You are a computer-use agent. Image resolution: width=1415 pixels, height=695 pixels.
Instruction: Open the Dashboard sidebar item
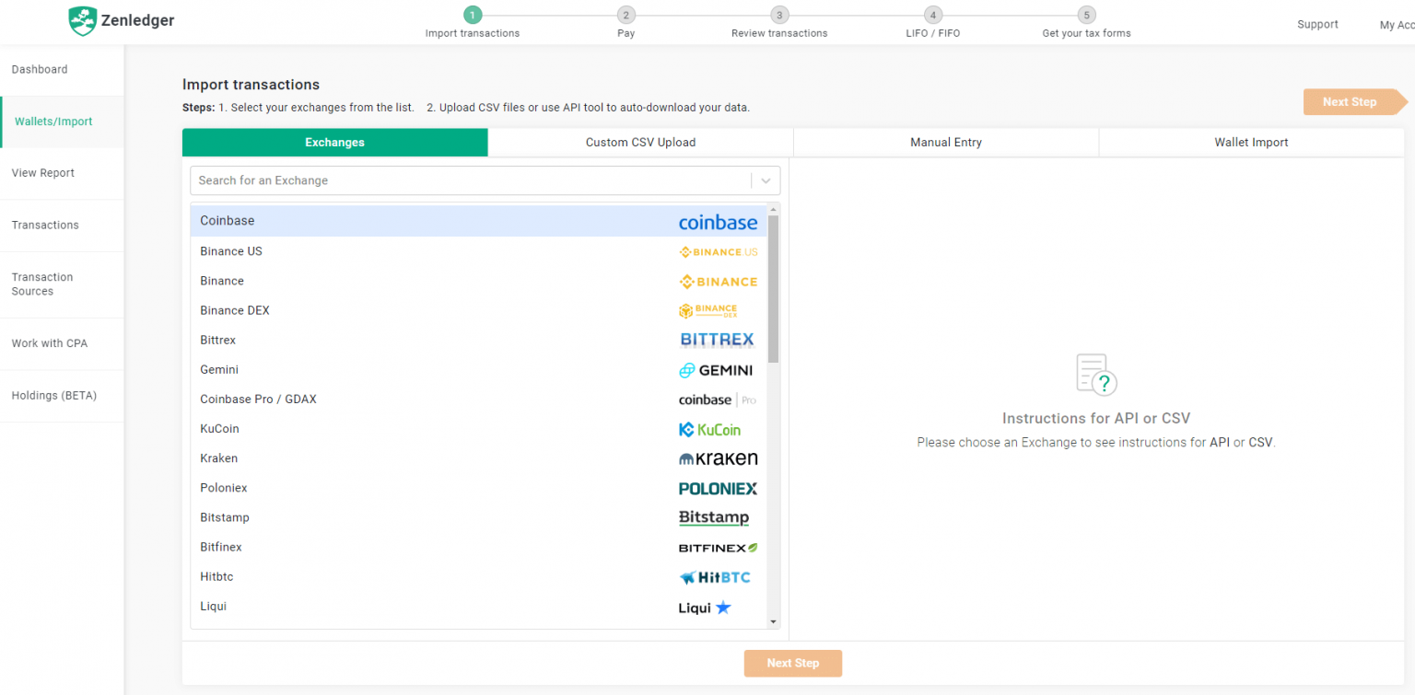click(x=40, y=69)
